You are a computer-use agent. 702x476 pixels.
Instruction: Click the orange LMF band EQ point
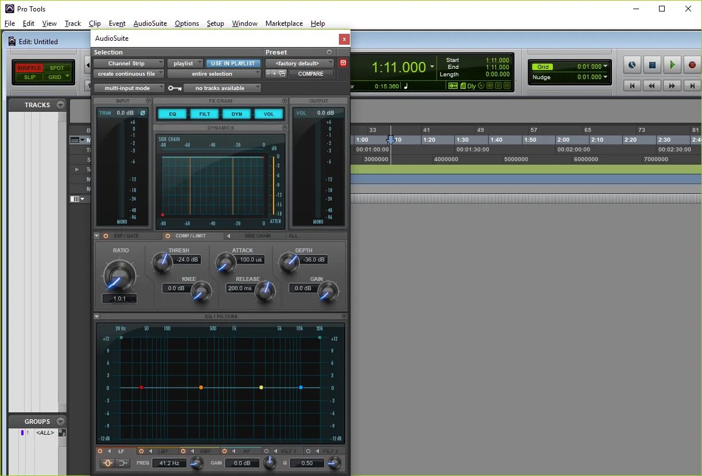(x=201, y=388)
